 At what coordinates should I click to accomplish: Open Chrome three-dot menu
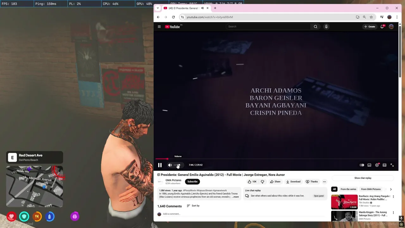pyautogui.click(x=397, y=17)
